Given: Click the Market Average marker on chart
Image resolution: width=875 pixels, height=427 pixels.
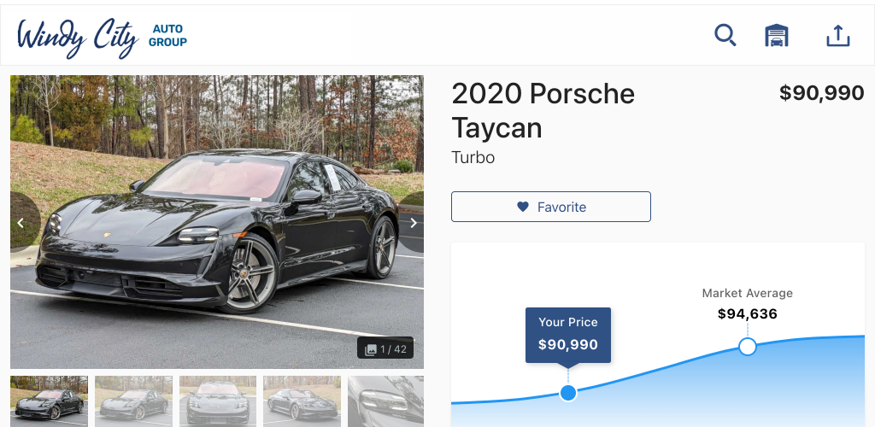Looking at the screenshot, I should click(747, 347).
